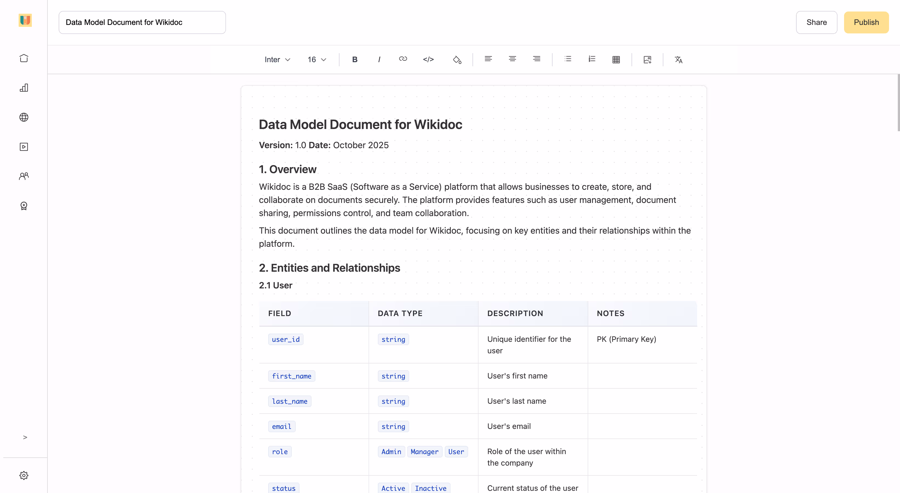900x493 pixels.
Task: Insert a code block
Action: [x=428, y=59]
